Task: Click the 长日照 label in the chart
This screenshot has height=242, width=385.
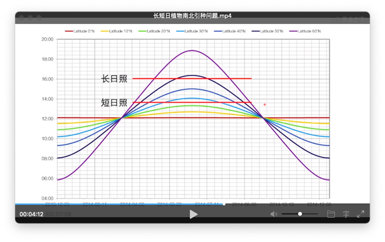Action: coord(114,79)
